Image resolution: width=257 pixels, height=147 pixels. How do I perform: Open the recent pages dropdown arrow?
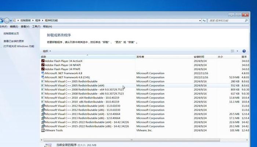tap(11, 21)
